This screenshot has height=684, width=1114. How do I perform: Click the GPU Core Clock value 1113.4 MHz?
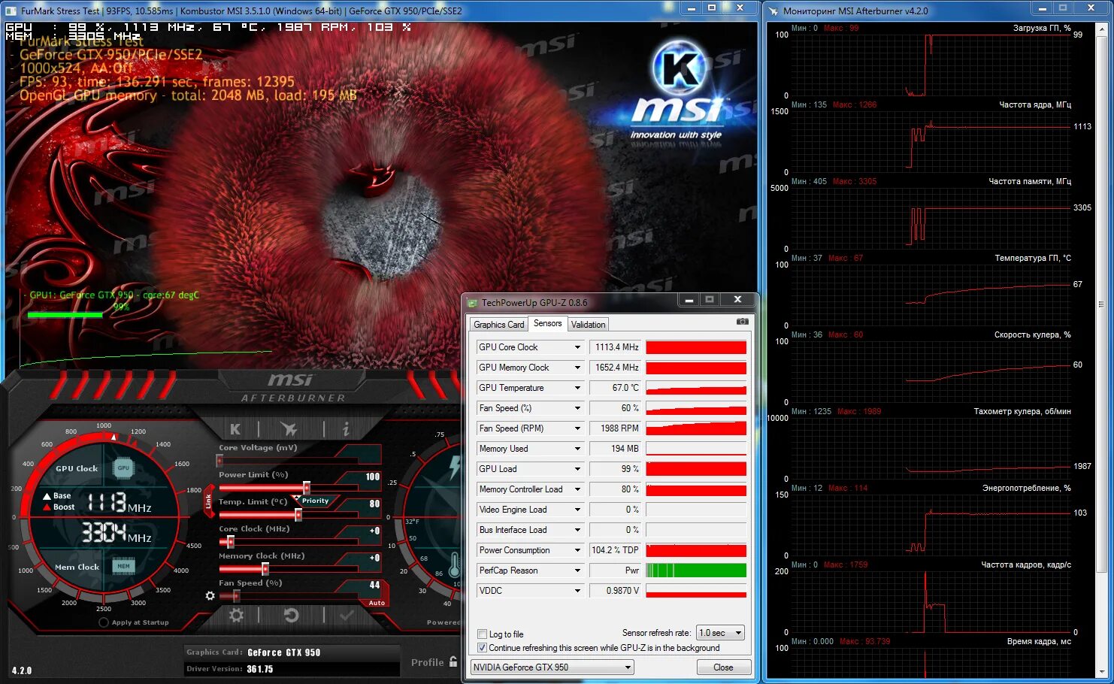[x=616, y=347]
